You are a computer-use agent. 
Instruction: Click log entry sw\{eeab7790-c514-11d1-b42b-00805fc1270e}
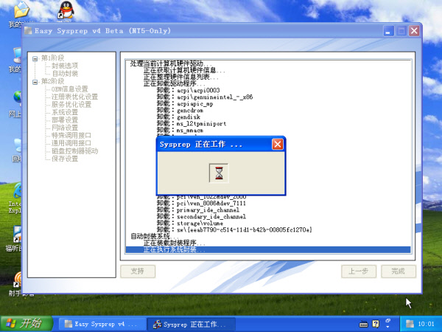[234, 229]
